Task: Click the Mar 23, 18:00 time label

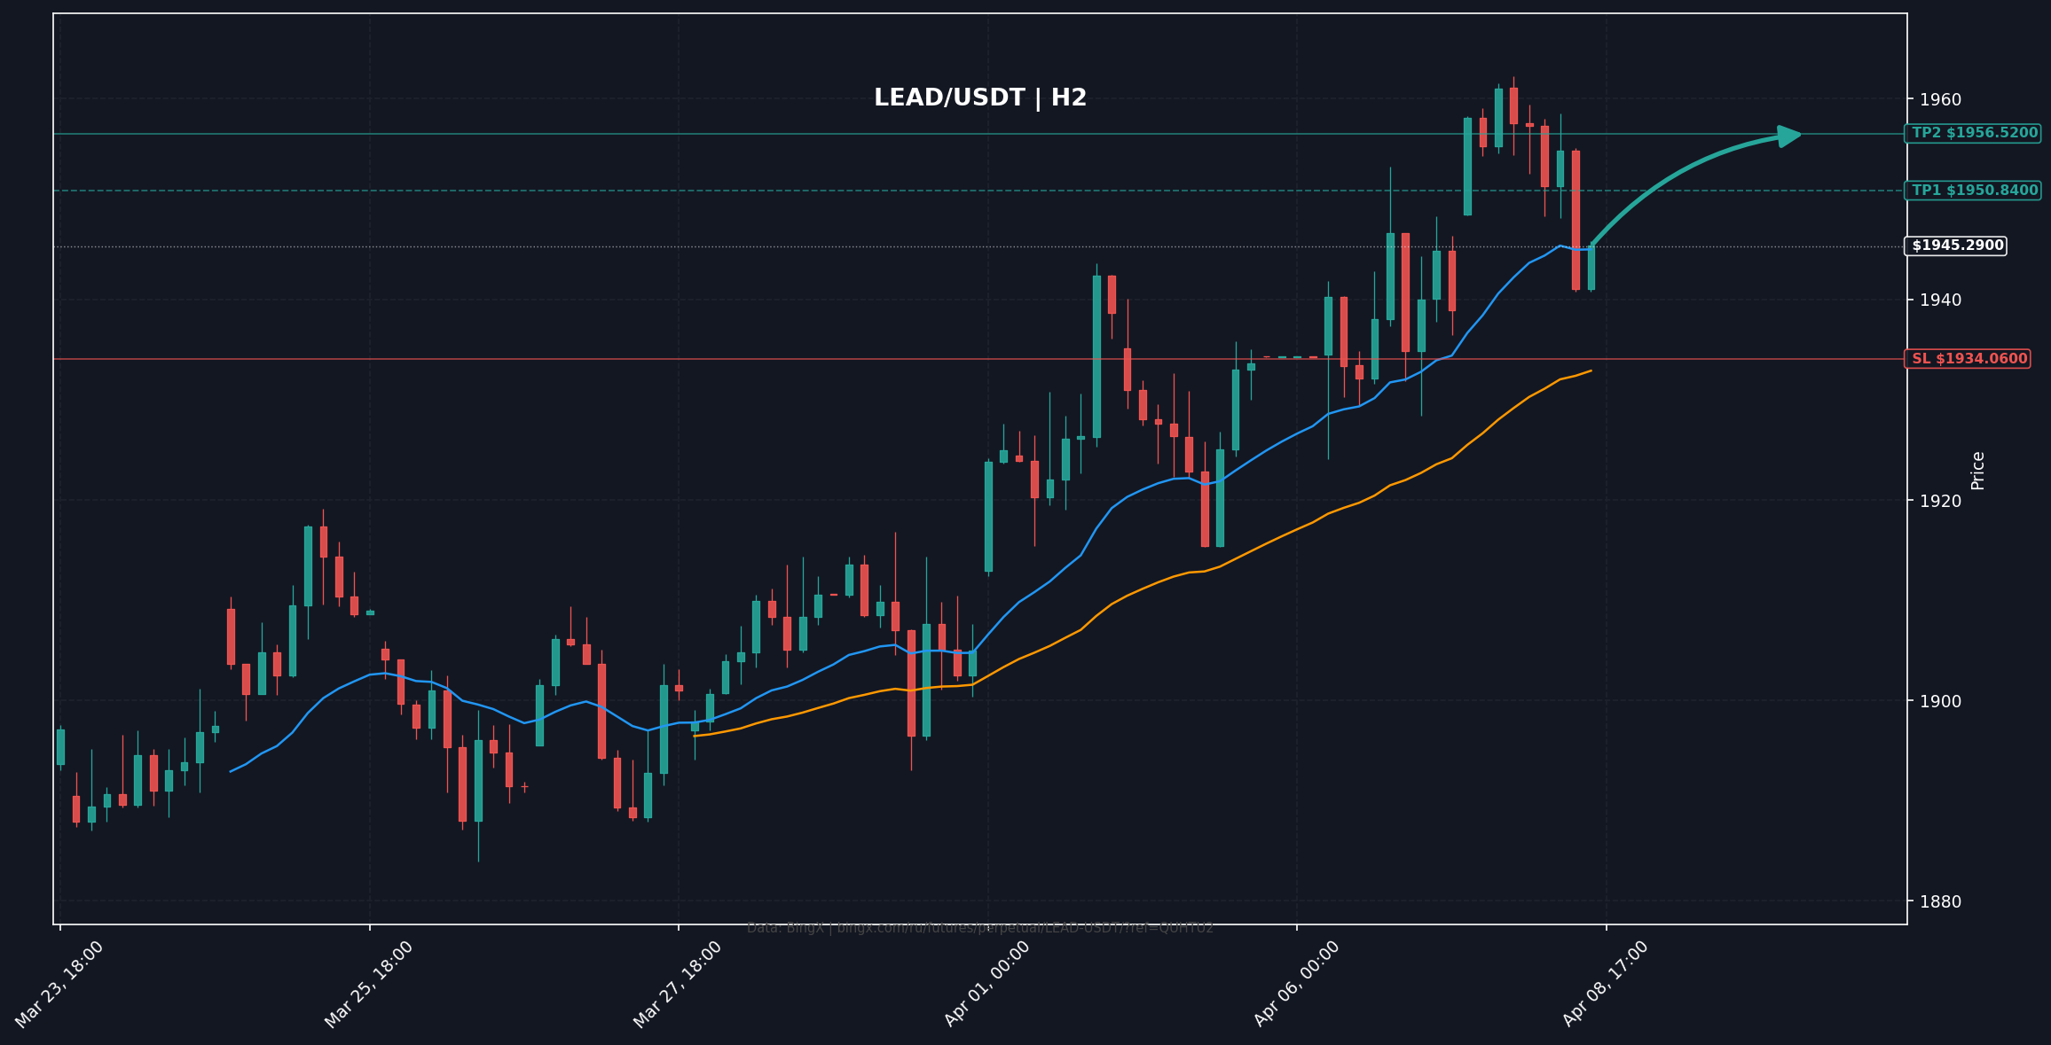Action: click(x=59, y=984)
